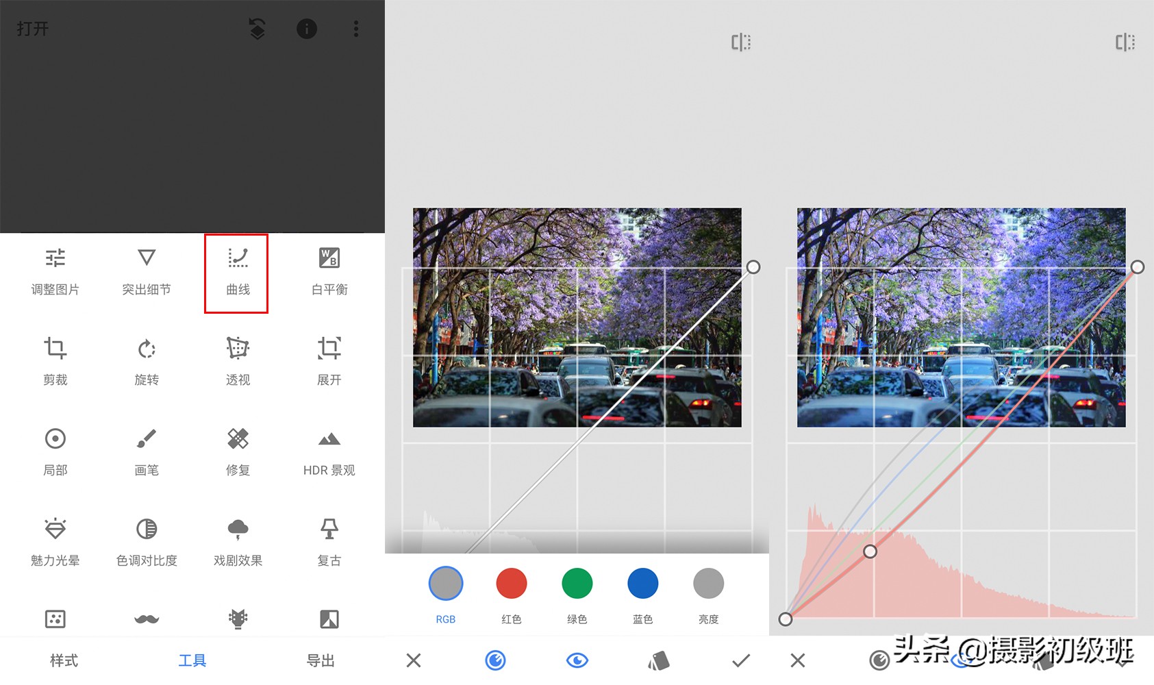Switch to the 工具 tools tab

(x=192, y=660)
